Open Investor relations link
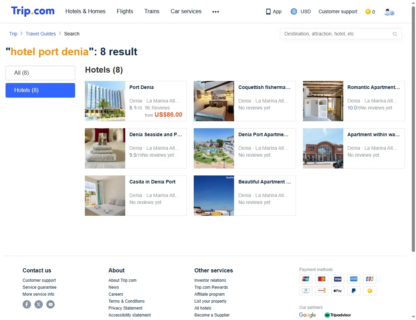The width and height of the screenshot is (416, 320). pyautogui.click(x=210, y=280)
